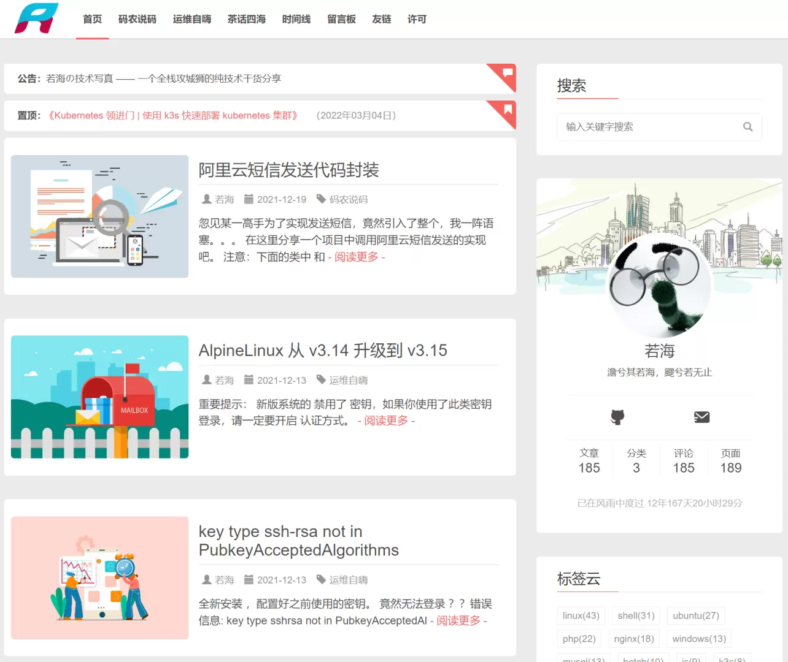Screen dimensions: 788x662
Task: Click the announcement speech bubble ribbon icon
Action: coord(508,73)
